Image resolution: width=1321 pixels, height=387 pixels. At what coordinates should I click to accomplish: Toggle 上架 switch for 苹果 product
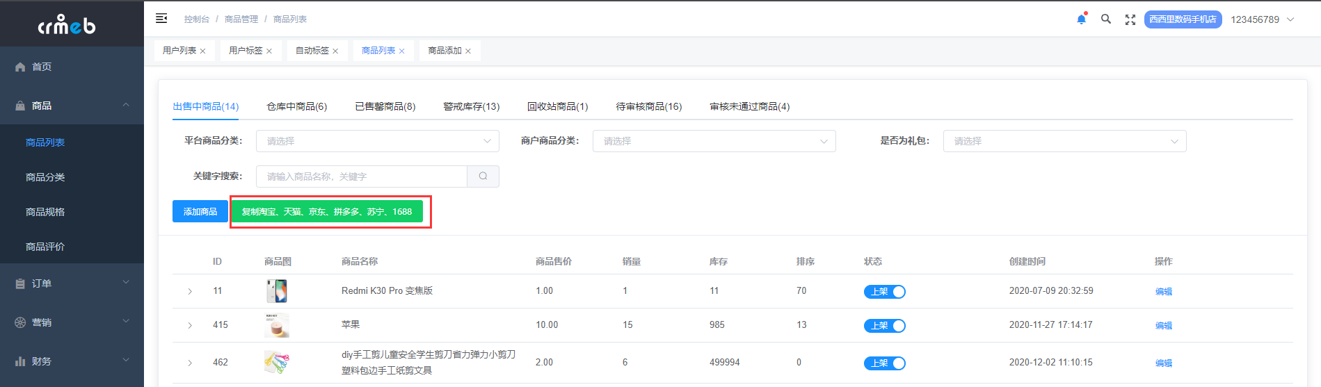pos(884,326)
